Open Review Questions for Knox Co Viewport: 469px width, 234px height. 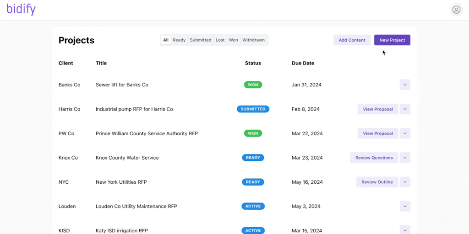pos(374,158)
